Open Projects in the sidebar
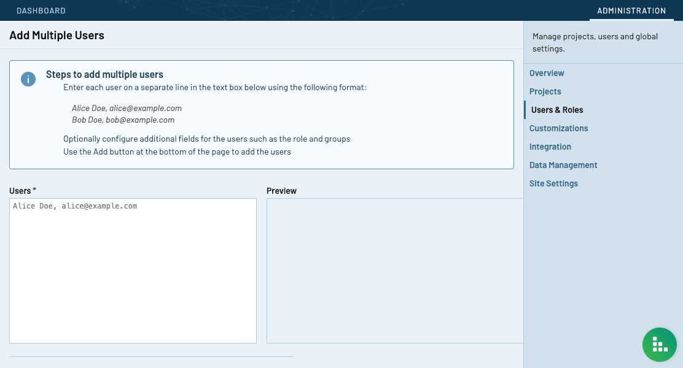Screen dimensions: 683x368 [x=545, y=91]
